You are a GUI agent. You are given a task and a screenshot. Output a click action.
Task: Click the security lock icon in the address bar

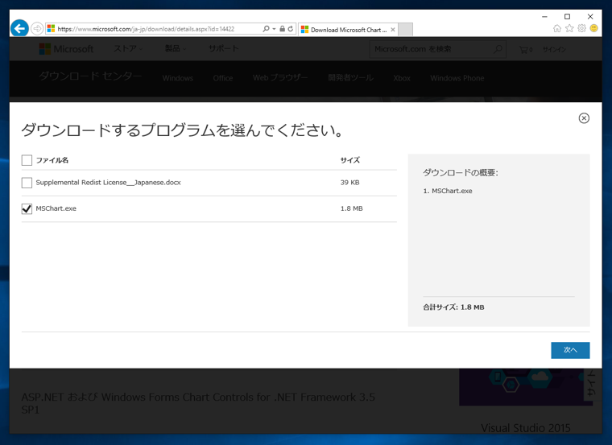(x=282, y=29)
